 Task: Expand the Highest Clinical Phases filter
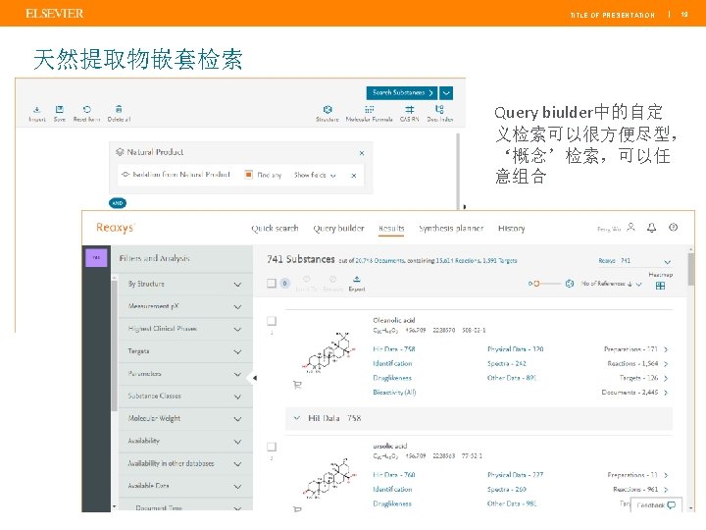185,329
